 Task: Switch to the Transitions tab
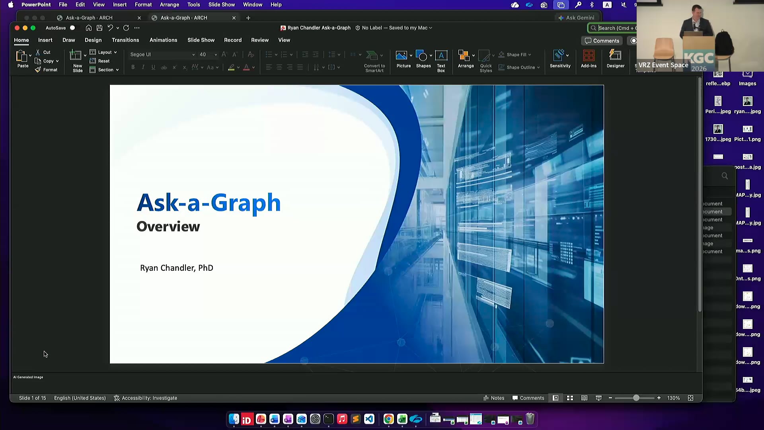point(125,40)
